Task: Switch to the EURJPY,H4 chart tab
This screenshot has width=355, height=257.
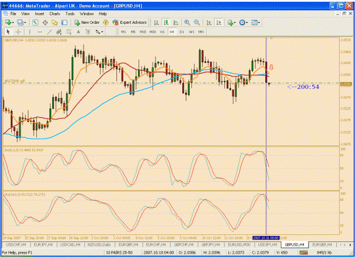Action: pyautogui.click(x=43, y=245)
